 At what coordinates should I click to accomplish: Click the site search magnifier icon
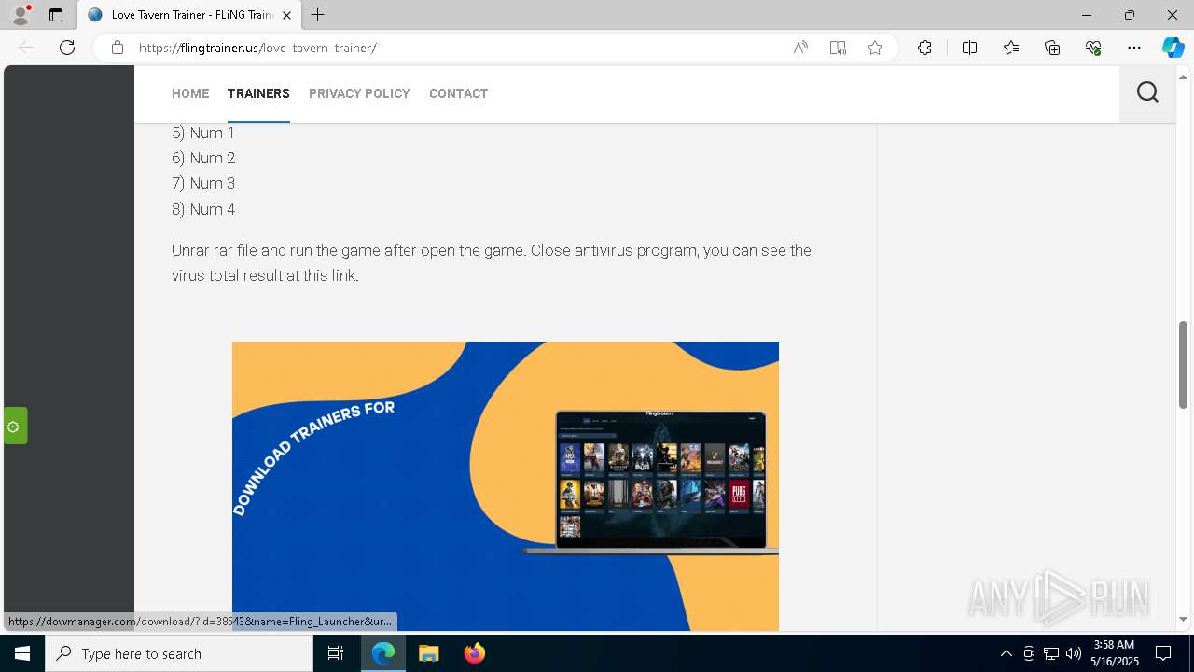(1147, 92)
